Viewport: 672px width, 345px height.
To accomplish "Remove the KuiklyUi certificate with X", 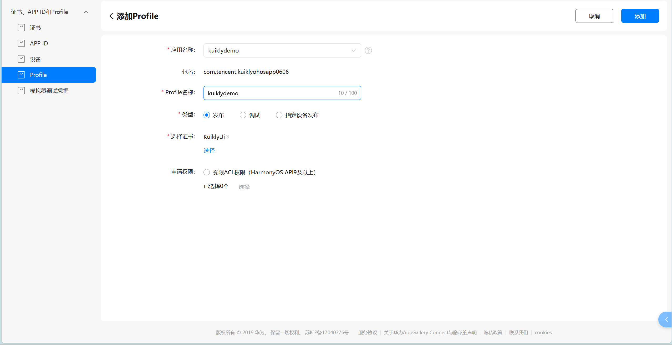I will click(228, 137).
